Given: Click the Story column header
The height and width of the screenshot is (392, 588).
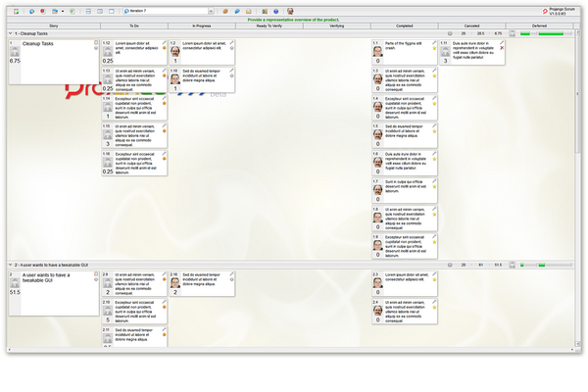Looking at the screenshot, I should pos(54,25).
